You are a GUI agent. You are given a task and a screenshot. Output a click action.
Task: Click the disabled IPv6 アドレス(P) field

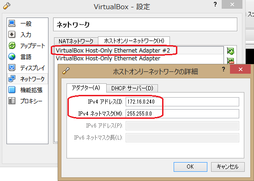click(182, 126)
